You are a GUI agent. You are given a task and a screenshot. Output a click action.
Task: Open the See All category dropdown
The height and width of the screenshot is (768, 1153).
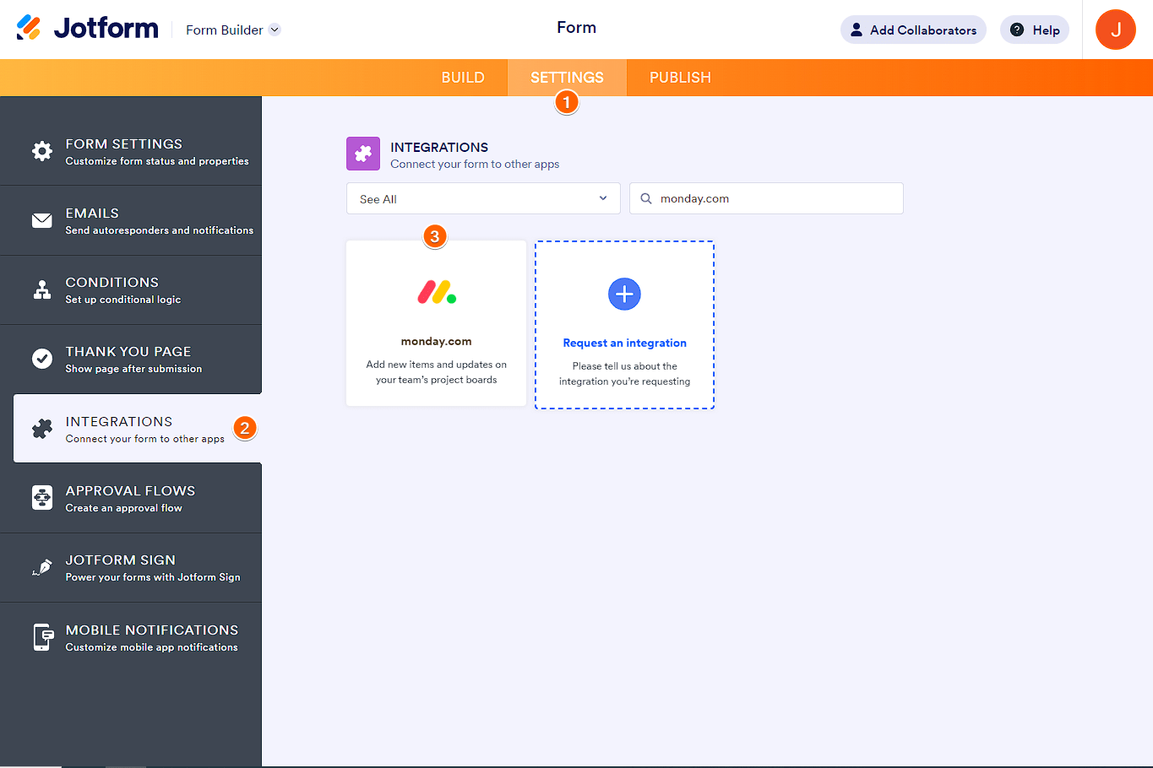click(x=482, y=198)
